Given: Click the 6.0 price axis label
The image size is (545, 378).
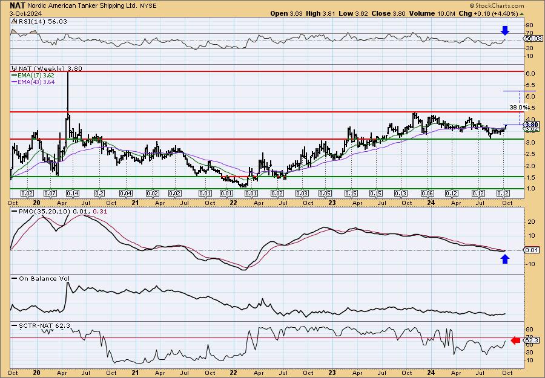Looking at the screenshot, I should tap(530, 74).
